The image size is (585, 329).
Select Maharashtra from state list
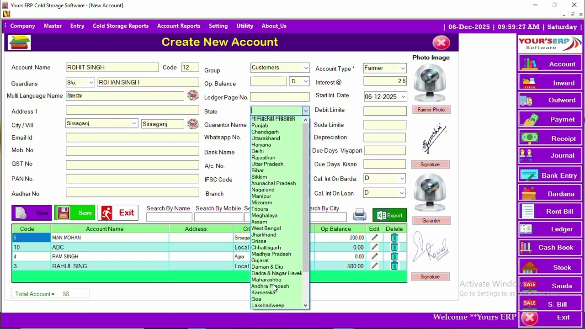pyautogui.click(x=266, y=280)
